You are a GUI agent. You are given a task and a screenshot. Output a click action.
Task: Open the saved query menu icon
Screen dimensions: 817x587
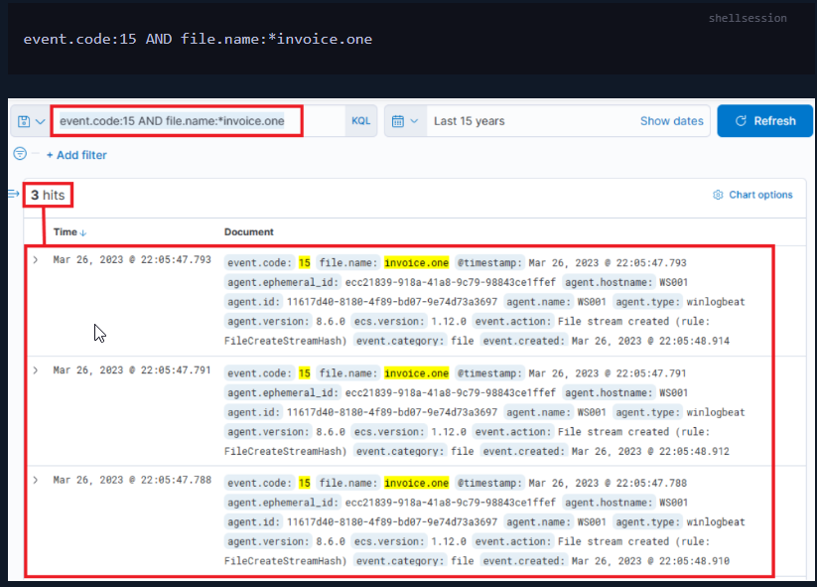24,121
